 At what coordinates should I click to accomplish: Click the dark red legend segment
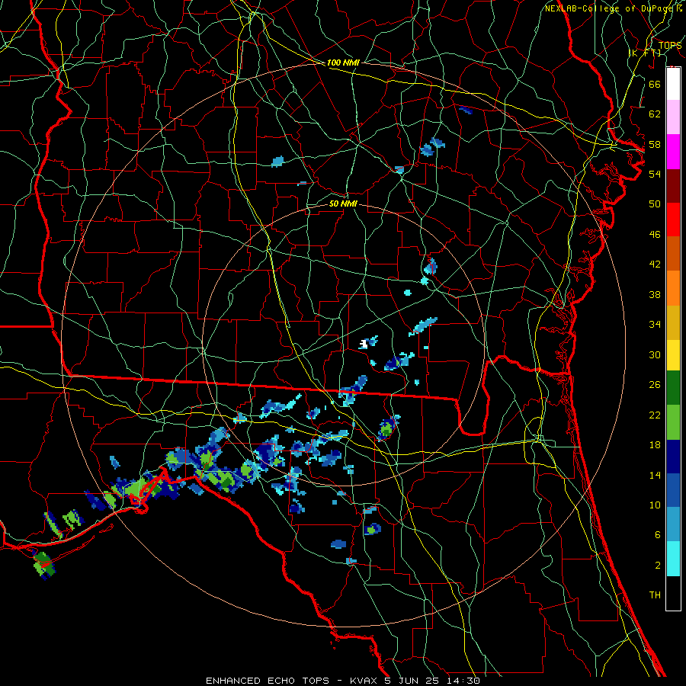pyautogui.click(x=673, y=186)
